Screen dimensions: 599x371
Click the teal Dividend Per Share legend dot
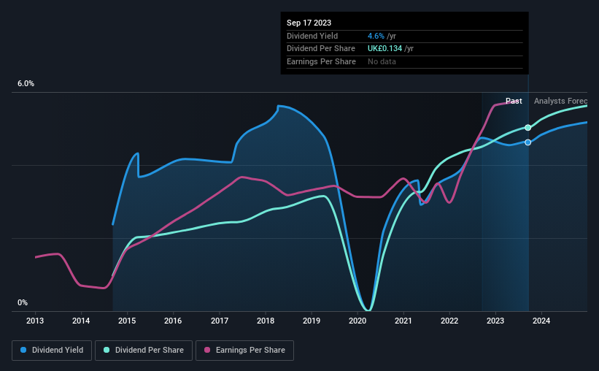coord(107,350)
